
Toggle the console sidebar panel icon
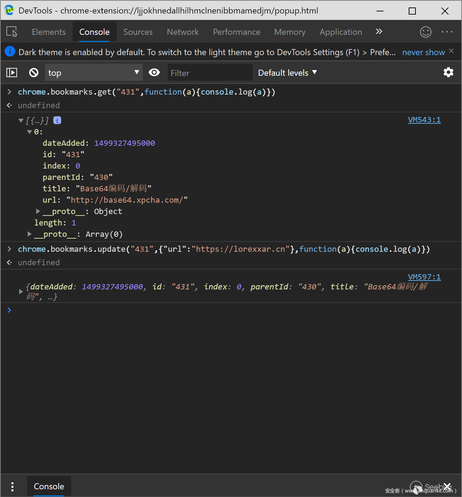click(12, 73)
